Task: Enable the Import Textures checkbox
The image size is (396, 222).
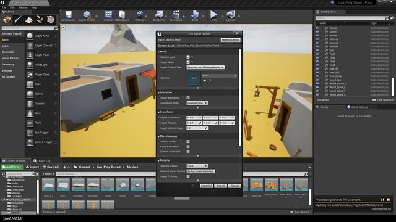Action: point(188,176)
